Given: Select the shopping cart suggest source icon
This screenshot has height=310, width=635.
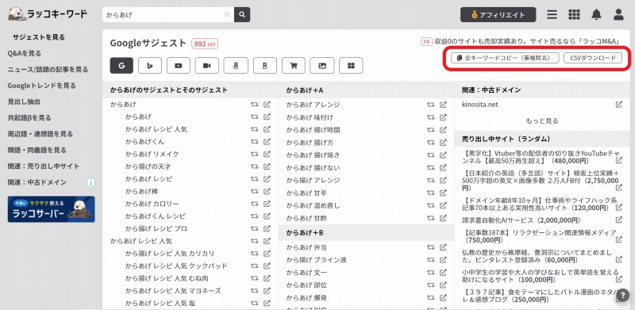Looking at the screenshot, I should click(x=293, y=66).
